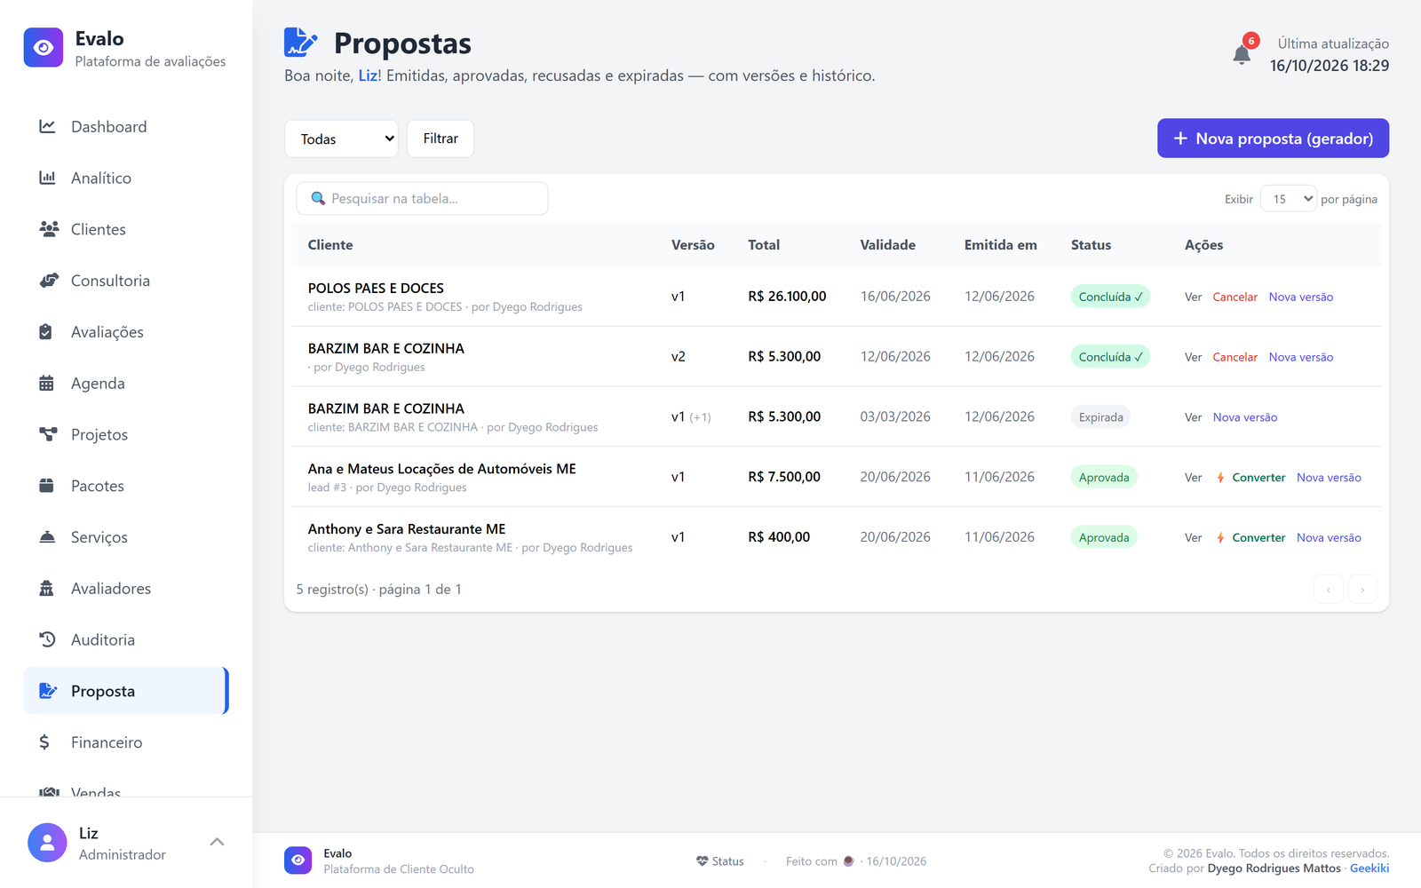Viewport: 1421px width, 888px height.
Task: Click the Avaliações clipboard icon
Action: point(46,332)
